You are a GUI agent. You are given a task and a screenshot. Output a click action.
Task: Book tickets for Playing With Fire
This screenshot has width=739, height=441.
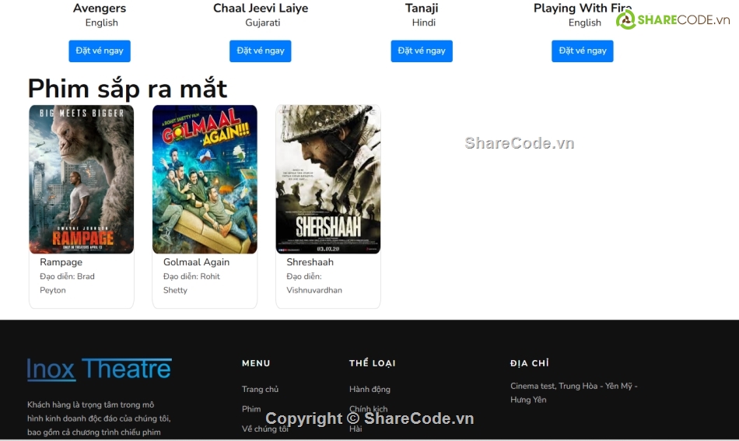point(583,51)
